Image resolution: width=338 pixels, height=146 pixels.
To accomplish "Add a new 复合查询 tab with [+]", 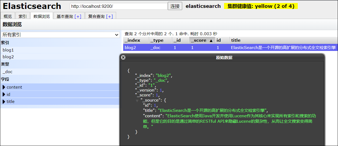I will 109,17.
